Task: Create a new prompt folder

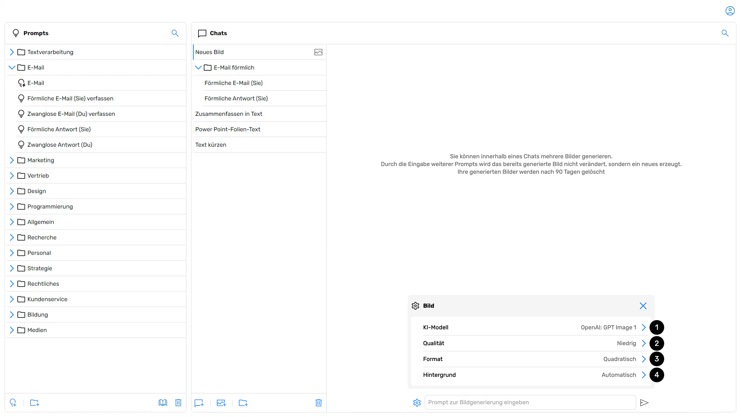Action: pos(34,402)
